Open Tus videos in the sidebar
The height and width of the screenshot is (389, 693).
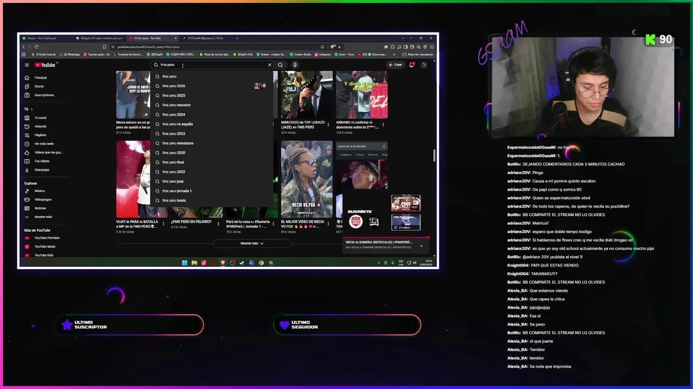(42, 161)
